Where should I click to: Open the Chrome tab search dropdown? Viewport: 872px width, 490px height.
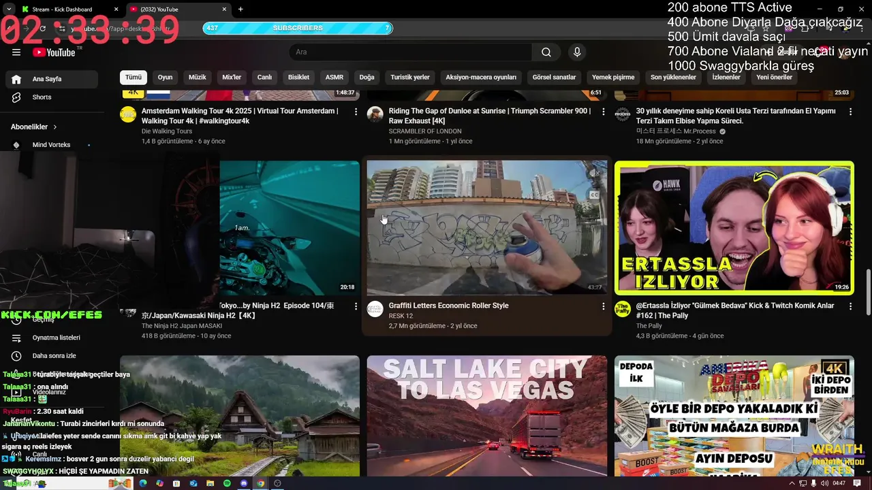(9, 9)
